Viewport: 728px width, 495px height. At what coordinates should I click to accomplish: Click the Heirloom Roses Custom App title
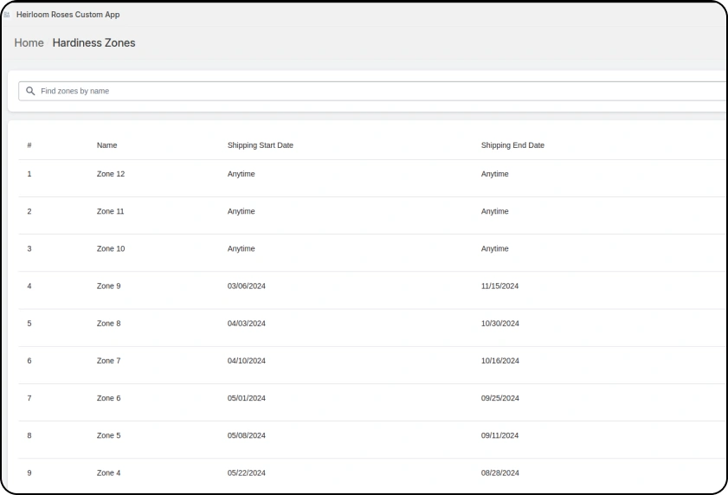(68, 15)
